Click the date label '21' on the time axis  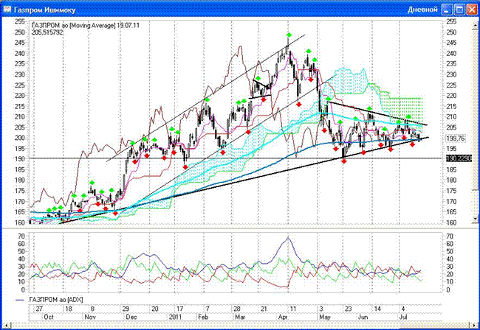(264, 309)
